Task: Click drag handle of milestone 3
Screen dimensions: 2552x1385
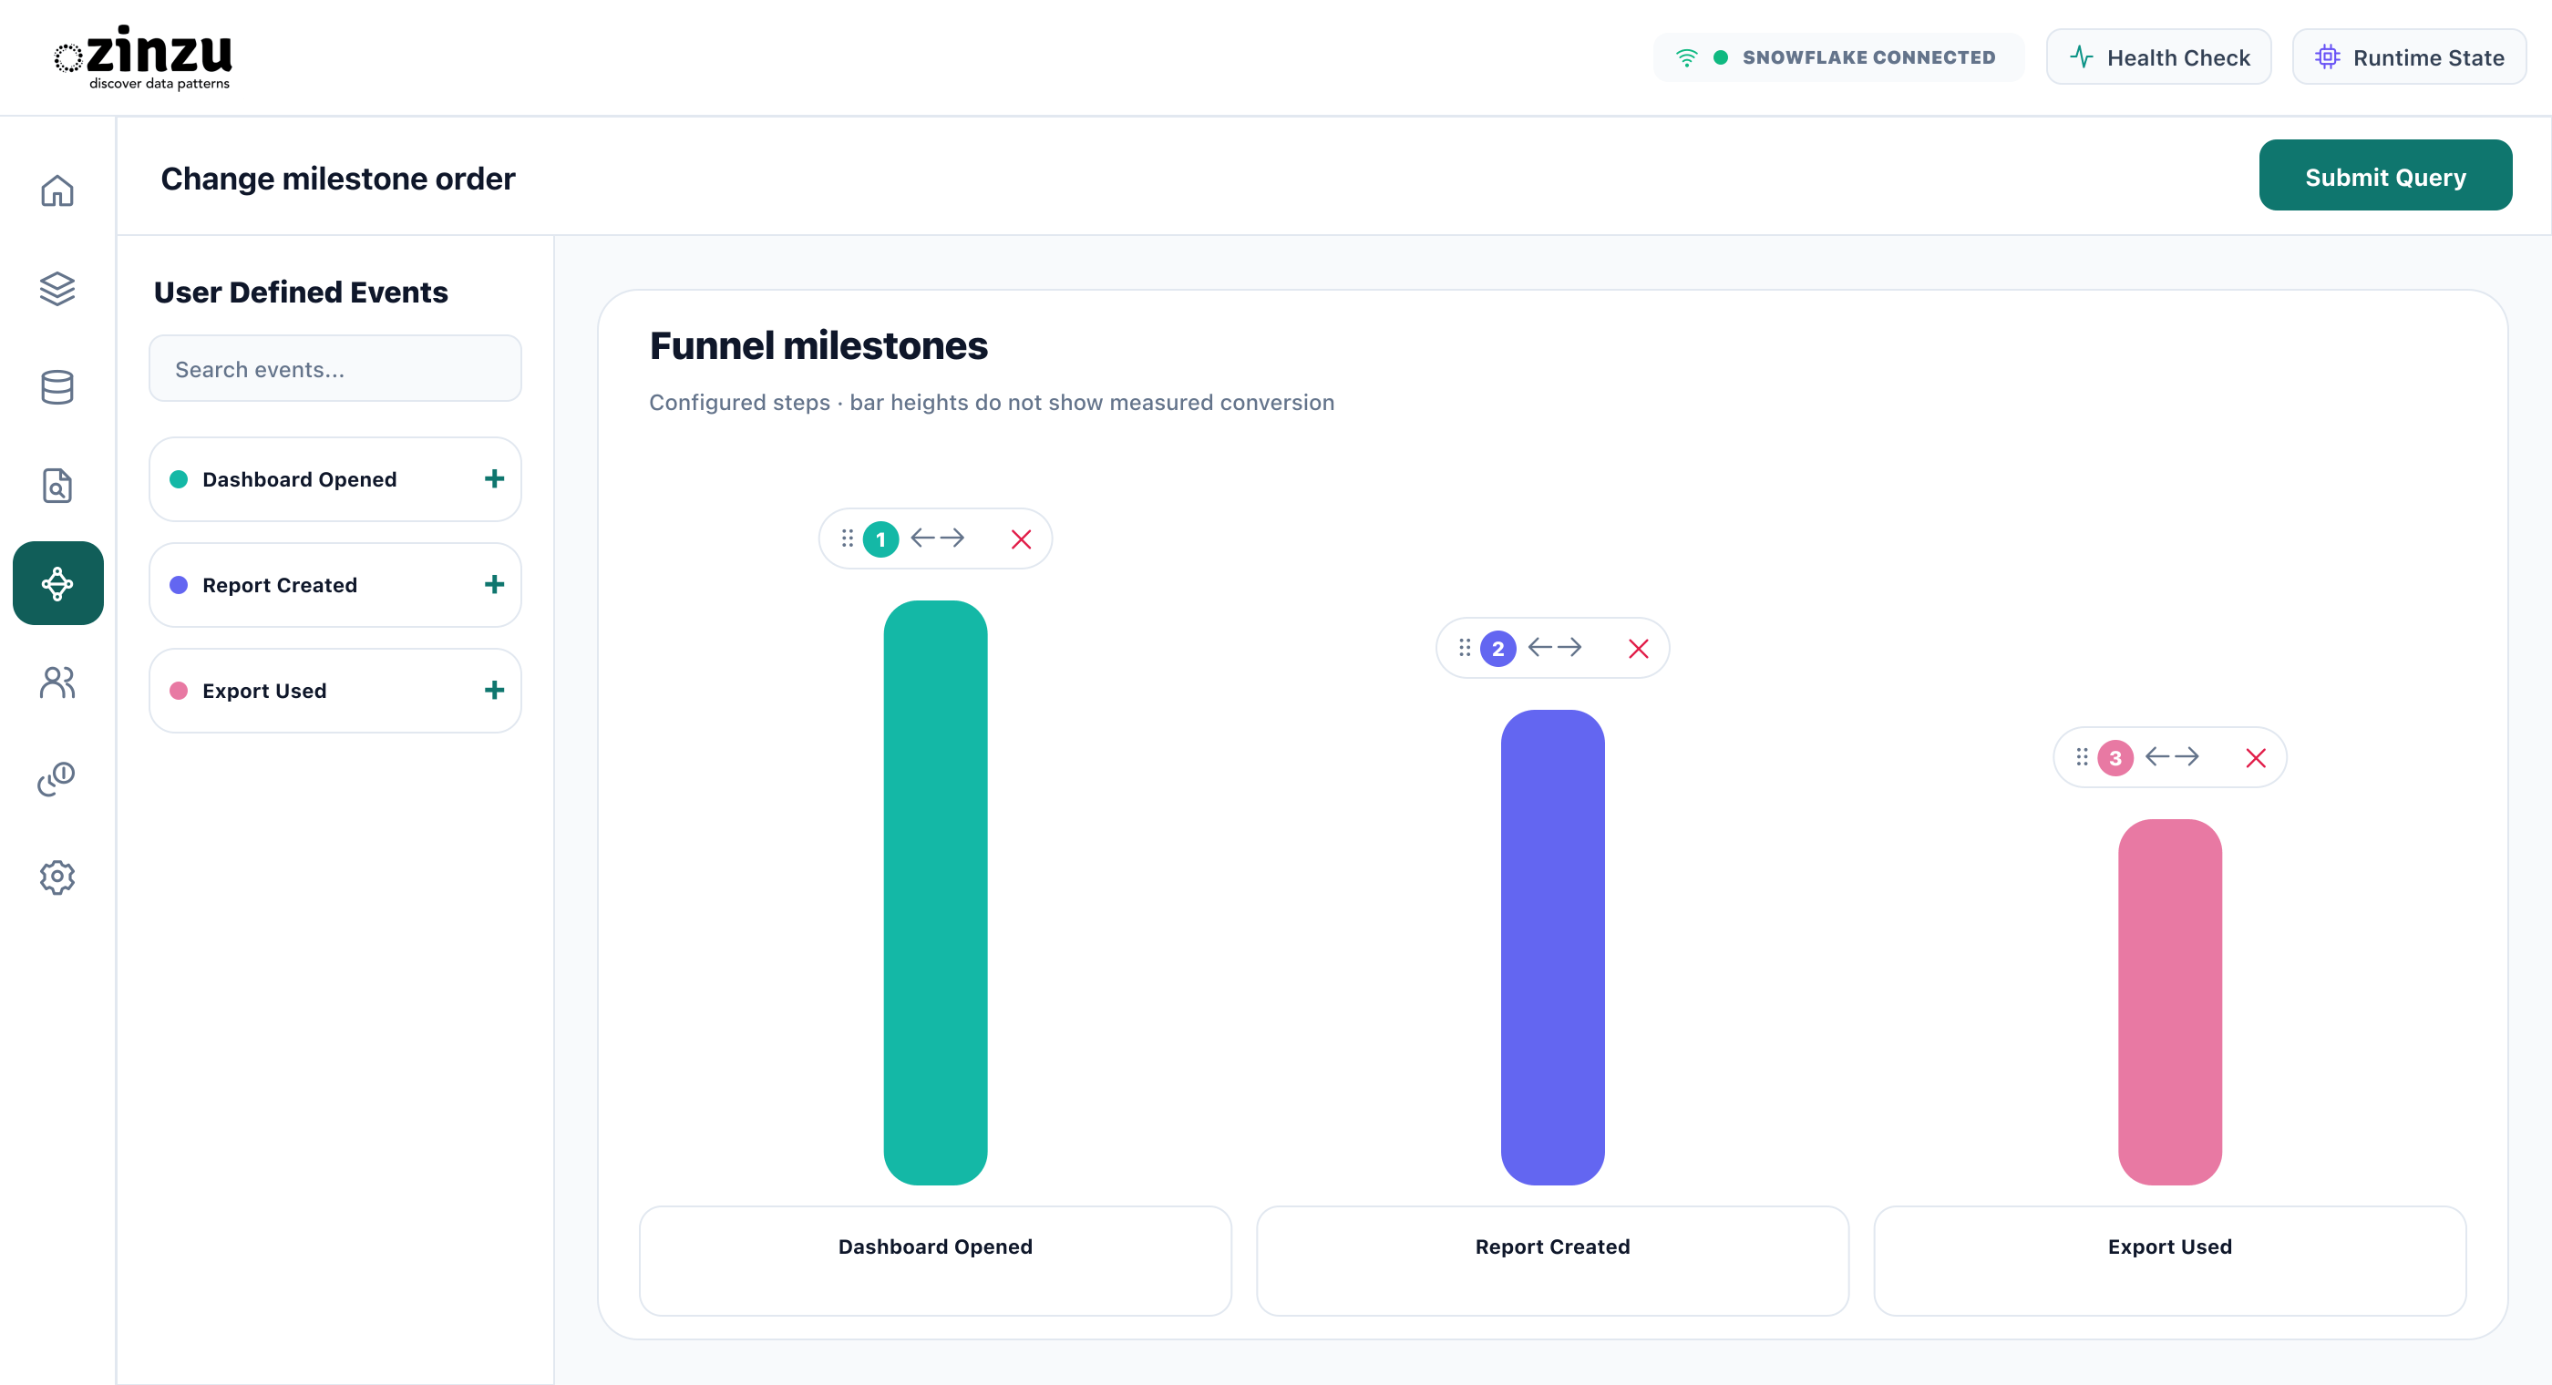Action: coord(2082,757)
